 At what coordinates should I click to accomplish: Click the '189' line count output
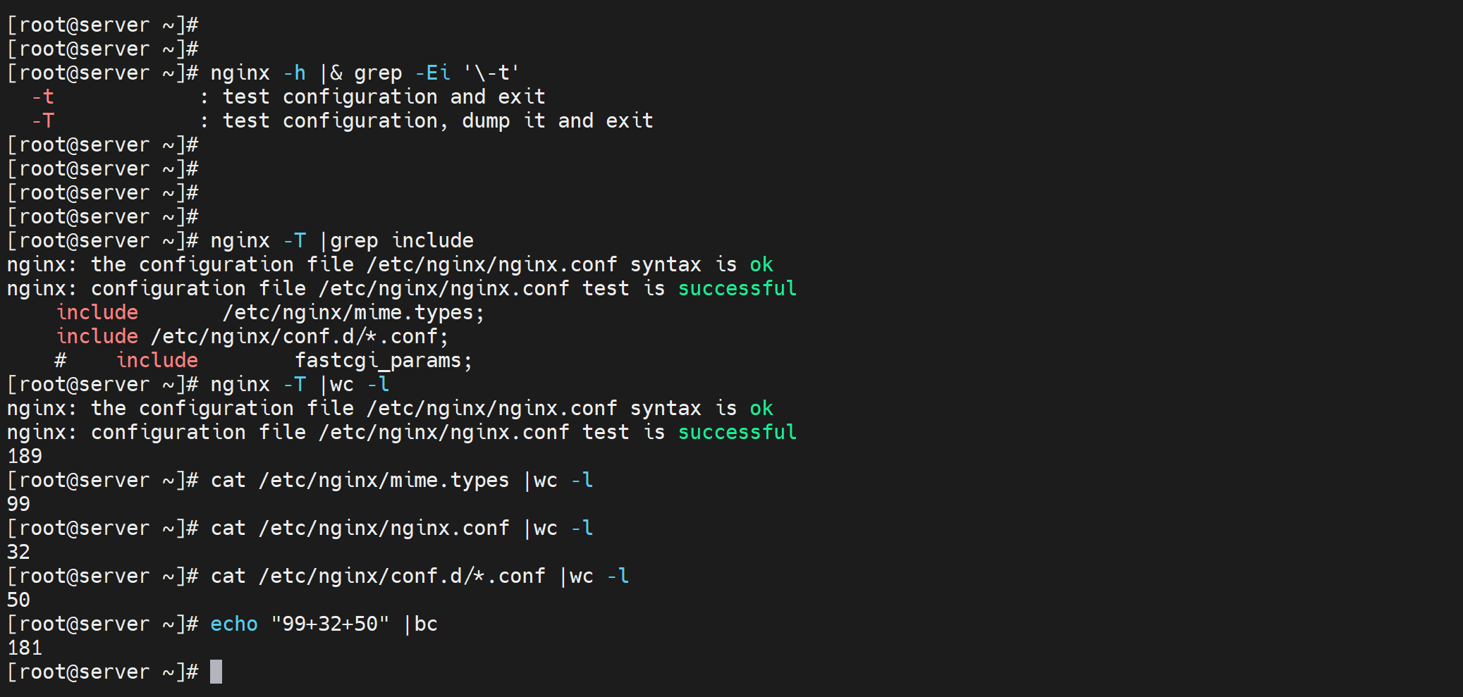(x=25, y=456)
